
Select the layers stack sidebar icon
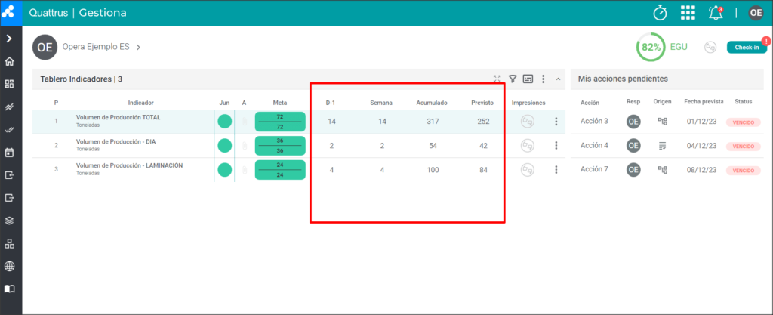coord(9,221)
